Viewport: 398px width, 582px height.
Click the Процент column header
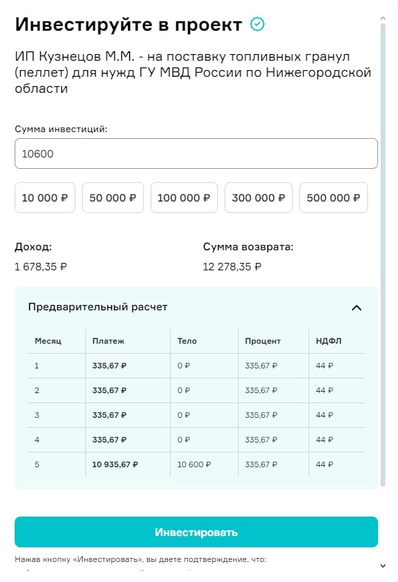pos(263,341)
